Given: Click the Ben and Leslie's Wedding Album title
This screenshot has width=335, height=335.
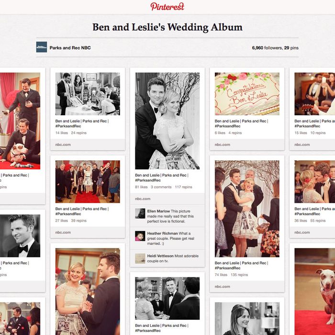Looking at the screenshot, I should (167, 27).
